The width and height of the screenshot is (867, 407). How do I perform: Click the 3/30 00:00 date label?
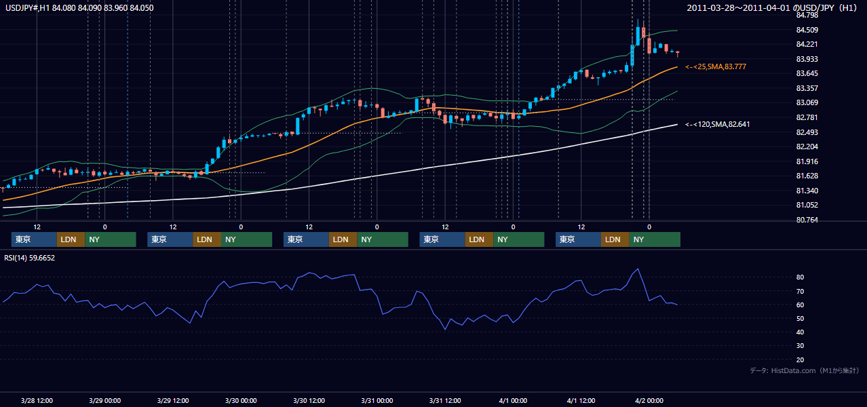(242, 400)
